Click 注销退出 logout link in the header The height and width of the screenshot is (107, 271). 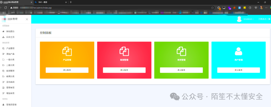click(264, 19)
